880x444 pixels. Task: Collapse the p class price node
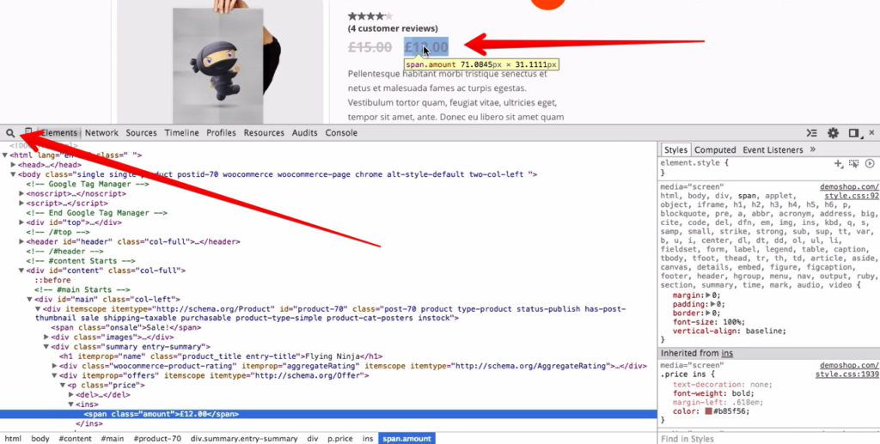[63, 385]
